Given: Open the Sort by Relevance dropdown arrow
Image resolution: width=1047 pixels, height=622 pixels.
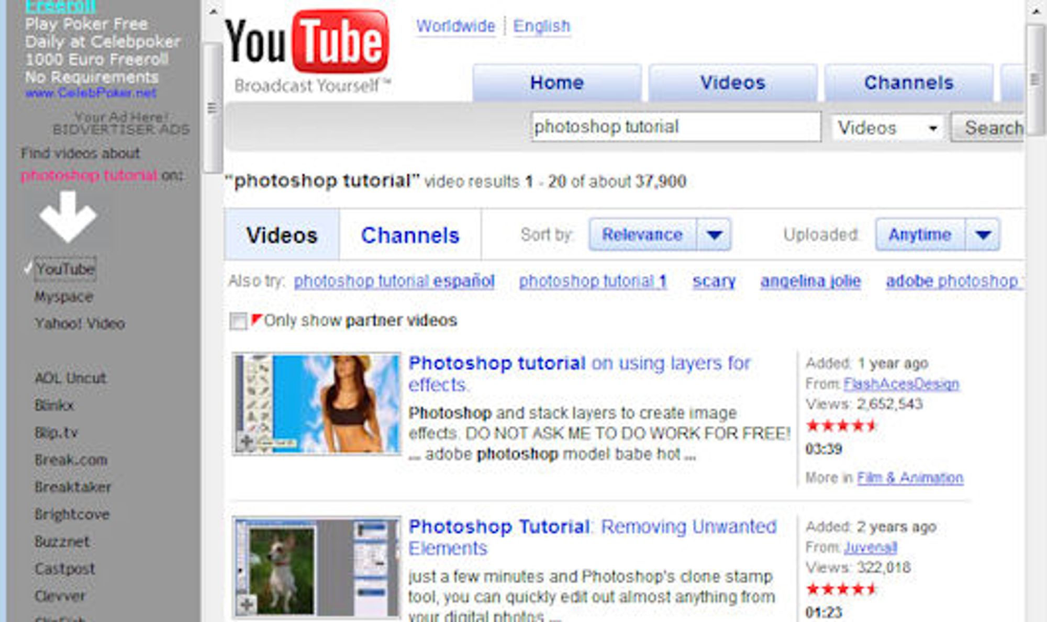Looking at the screenshot, I should (715, 235).
